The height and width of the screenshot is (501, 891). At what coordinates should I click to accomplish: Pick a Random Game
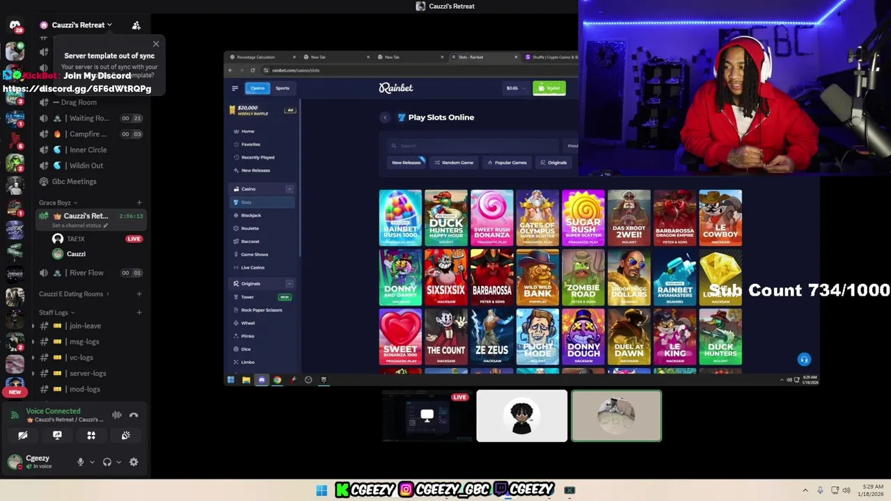pos(454,163)
